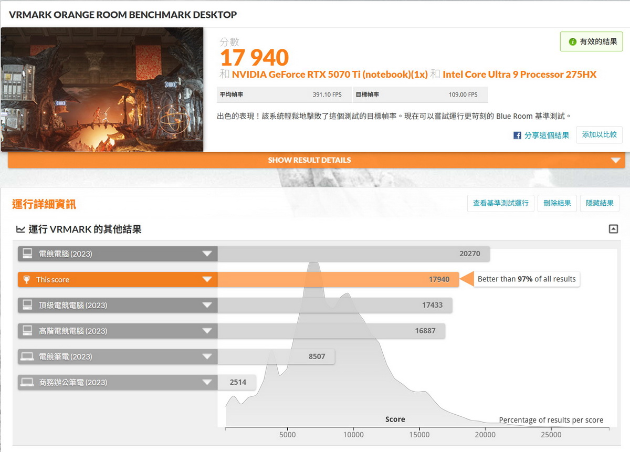Open the NVIDIA GeForce RTX 5070 Ti link
The width and height of the screenshot is (630, 452).
pos(330,75)
